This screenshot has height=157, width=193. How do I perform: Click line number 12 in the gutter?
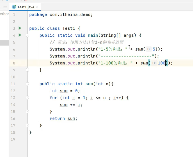pos(13,91)
